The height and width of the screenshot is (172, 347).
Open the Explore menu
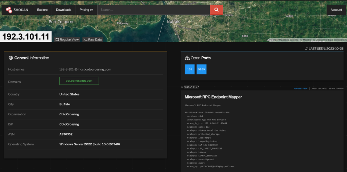pyautogui.click(x=42, y=10)
